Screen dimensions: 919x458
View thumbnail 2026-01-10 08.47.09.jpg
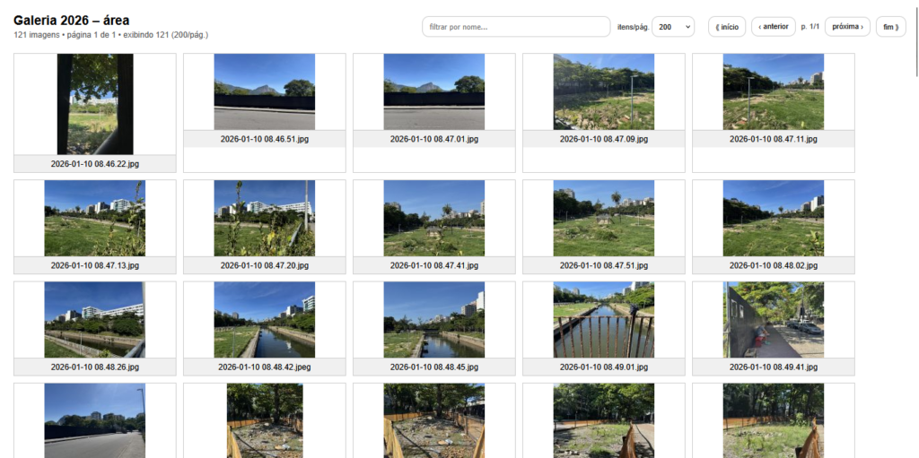tap(603, 91)
